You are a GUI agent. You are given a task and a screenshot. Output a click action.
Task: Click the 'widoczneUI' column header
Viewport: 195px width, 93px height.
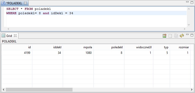(139, 47)
